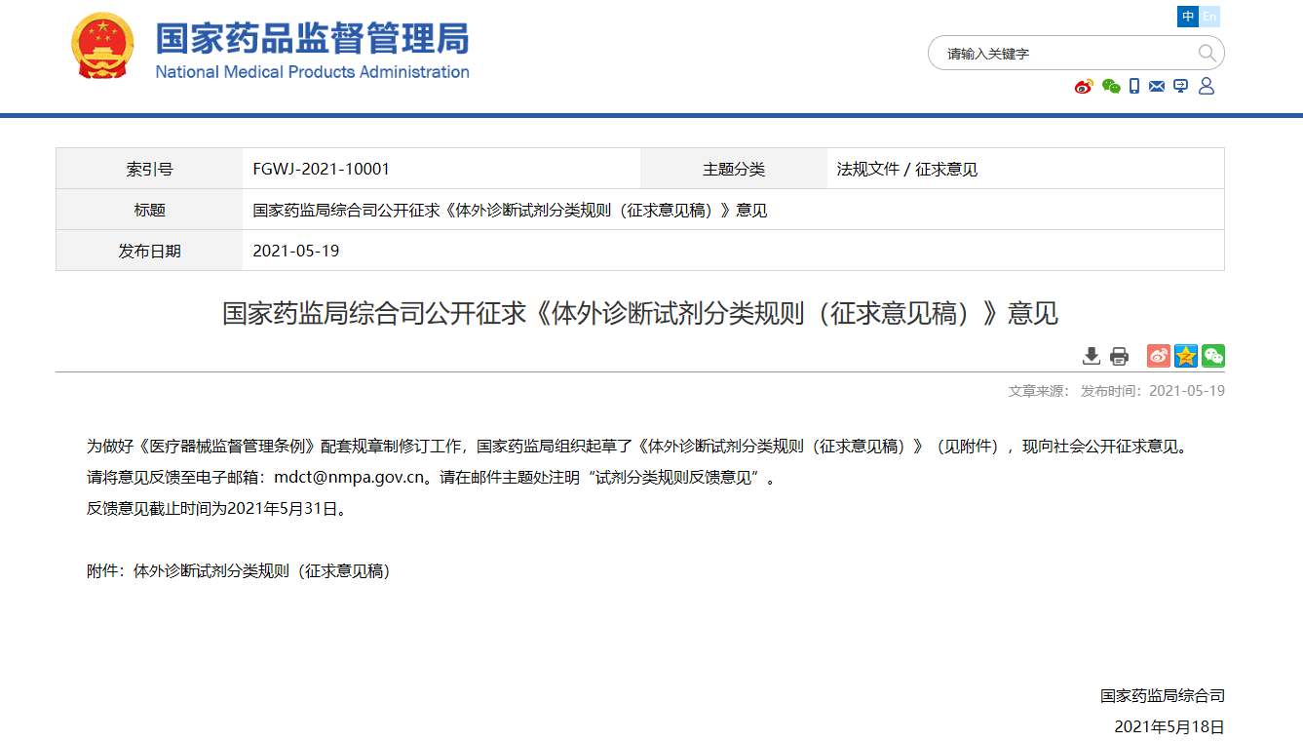Print the article using printer icon
This screenshot has width=1303, height=741.
(x=1119, y=356)
